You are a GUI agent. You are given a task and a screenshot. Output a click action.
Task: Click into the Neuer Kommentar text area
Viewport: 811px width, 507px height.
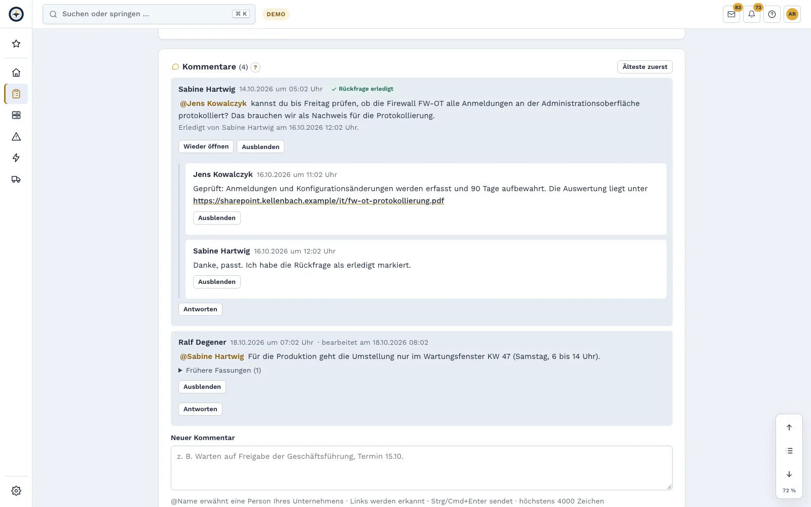pos(422,468)
